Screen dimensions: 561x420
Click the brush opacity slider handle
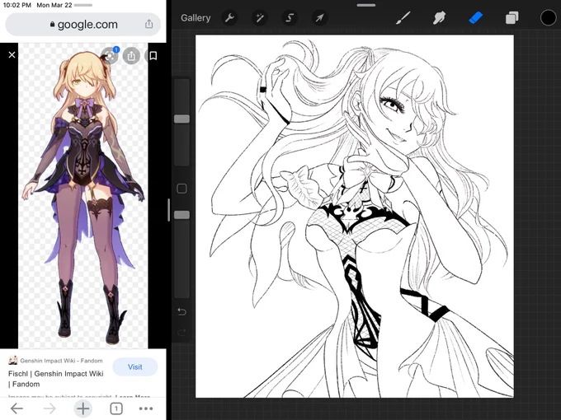pyautogui.click(x=181, y=215)
